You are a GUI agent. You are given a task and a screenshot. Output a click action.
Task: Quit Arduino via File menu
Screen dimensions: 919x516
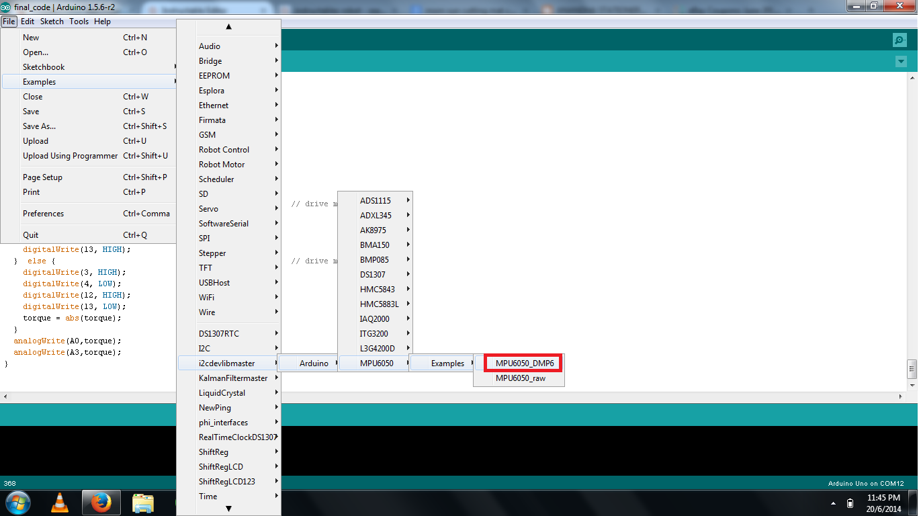coord(89,235)
